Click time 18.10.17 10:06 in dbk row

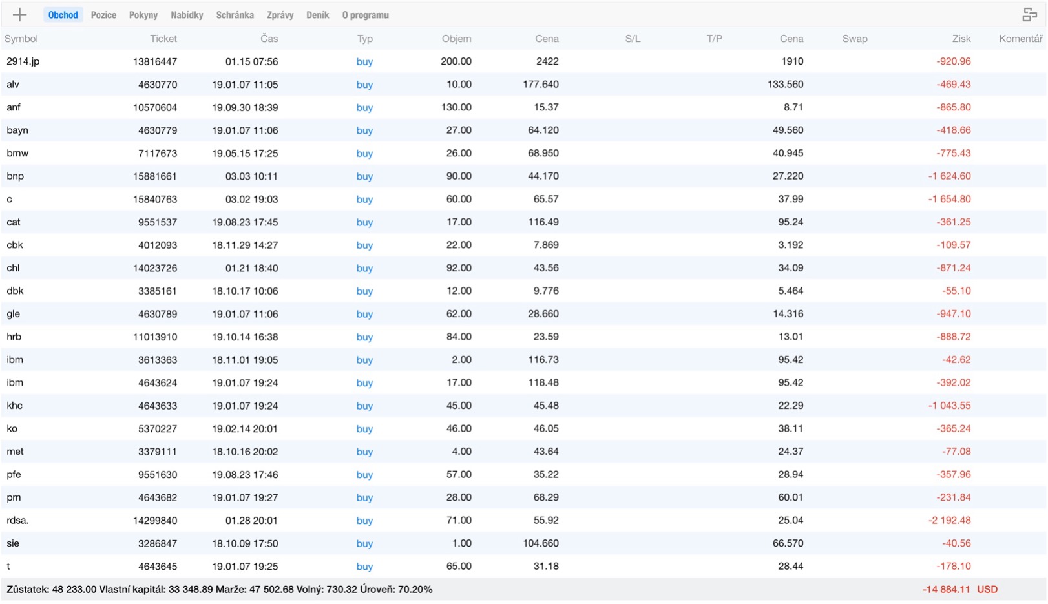(x=245, y=291)
